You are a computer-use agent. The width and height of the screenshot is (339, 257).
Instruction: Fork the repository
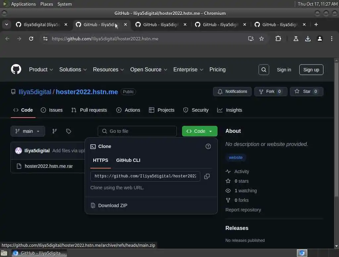(271, 92)
